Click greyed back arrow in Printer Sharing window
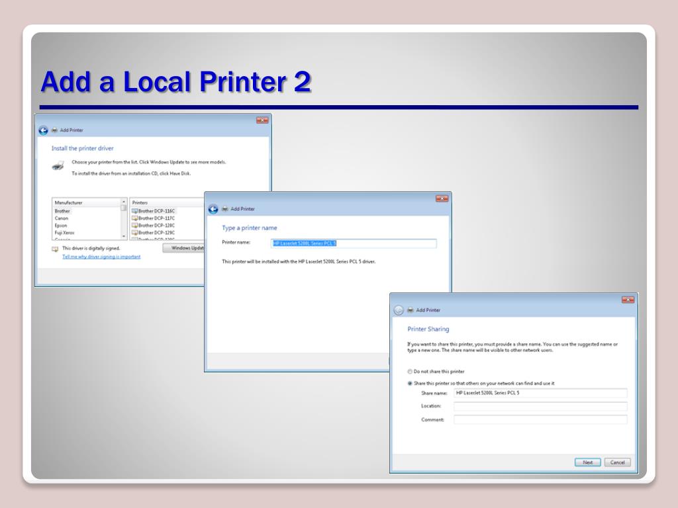The width and height of the screenshot is (678, 508). [x=399, y=310]
